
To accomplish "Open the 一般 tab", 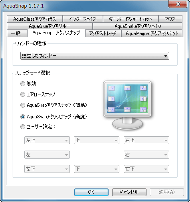I will coord(17,33).
